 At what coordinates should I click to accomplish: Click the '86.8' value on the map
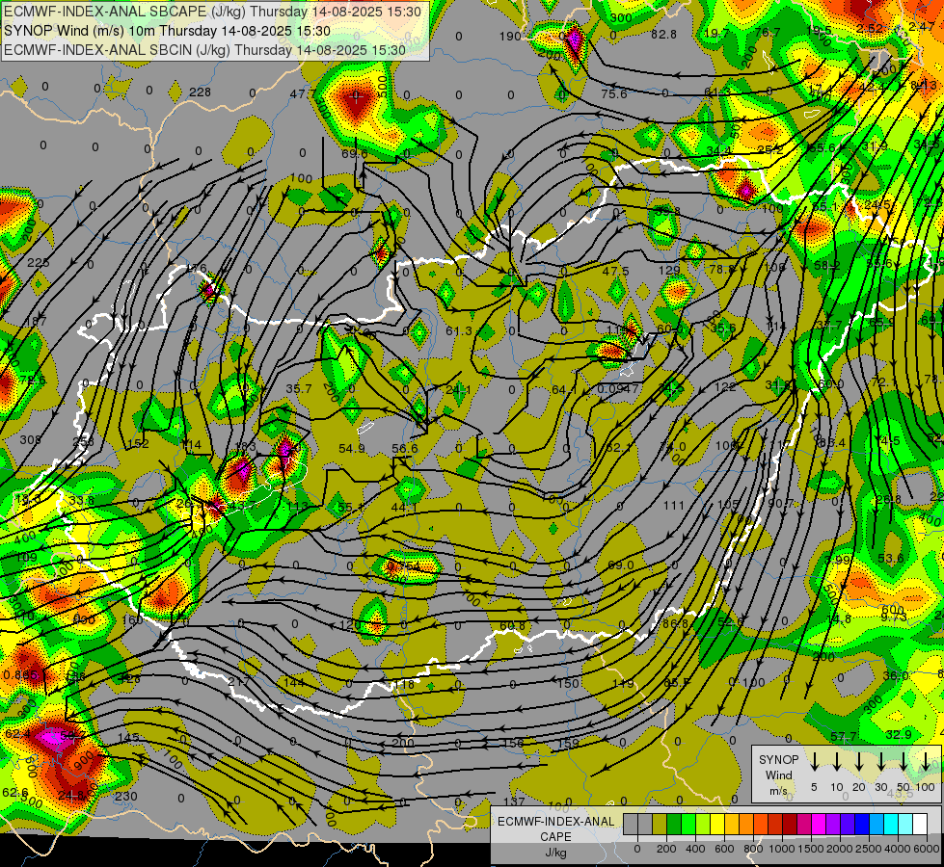tap(675, 624)
